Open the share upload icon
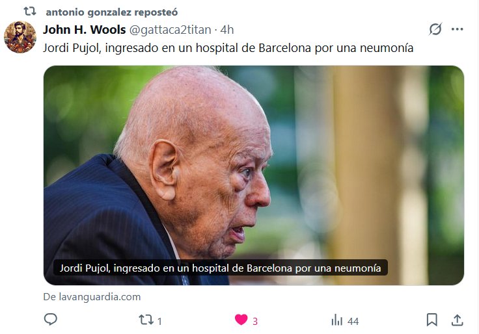The image size is (479, 334). (457, 320)
